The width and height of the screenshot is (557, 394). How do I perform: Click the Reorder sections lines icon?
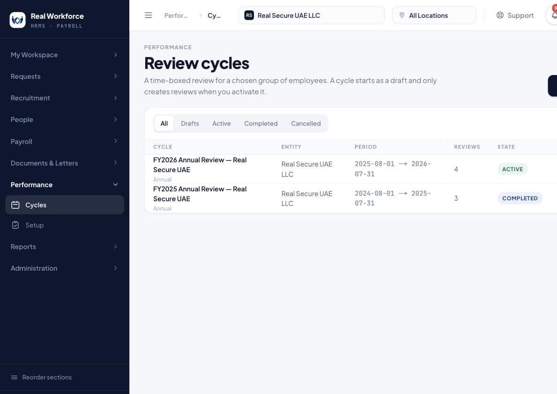point(14,377)
